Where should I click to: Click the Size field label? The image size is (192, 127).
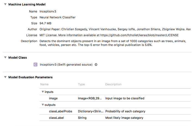pyautogui.click(x=34, y=23)
